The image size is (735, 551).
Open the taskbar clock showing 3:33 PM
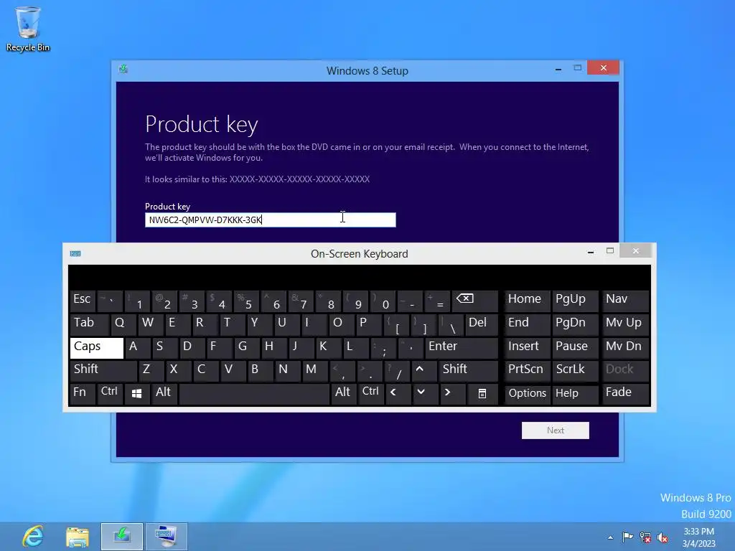(x=699, y=537)
